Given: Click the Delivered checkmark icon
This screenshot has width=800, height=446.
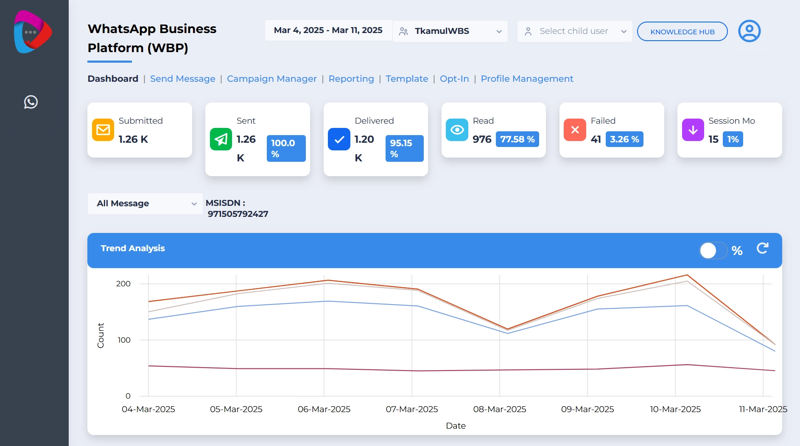Looking at the screenshot, I should pyautogui.click(x=339, y=139).
